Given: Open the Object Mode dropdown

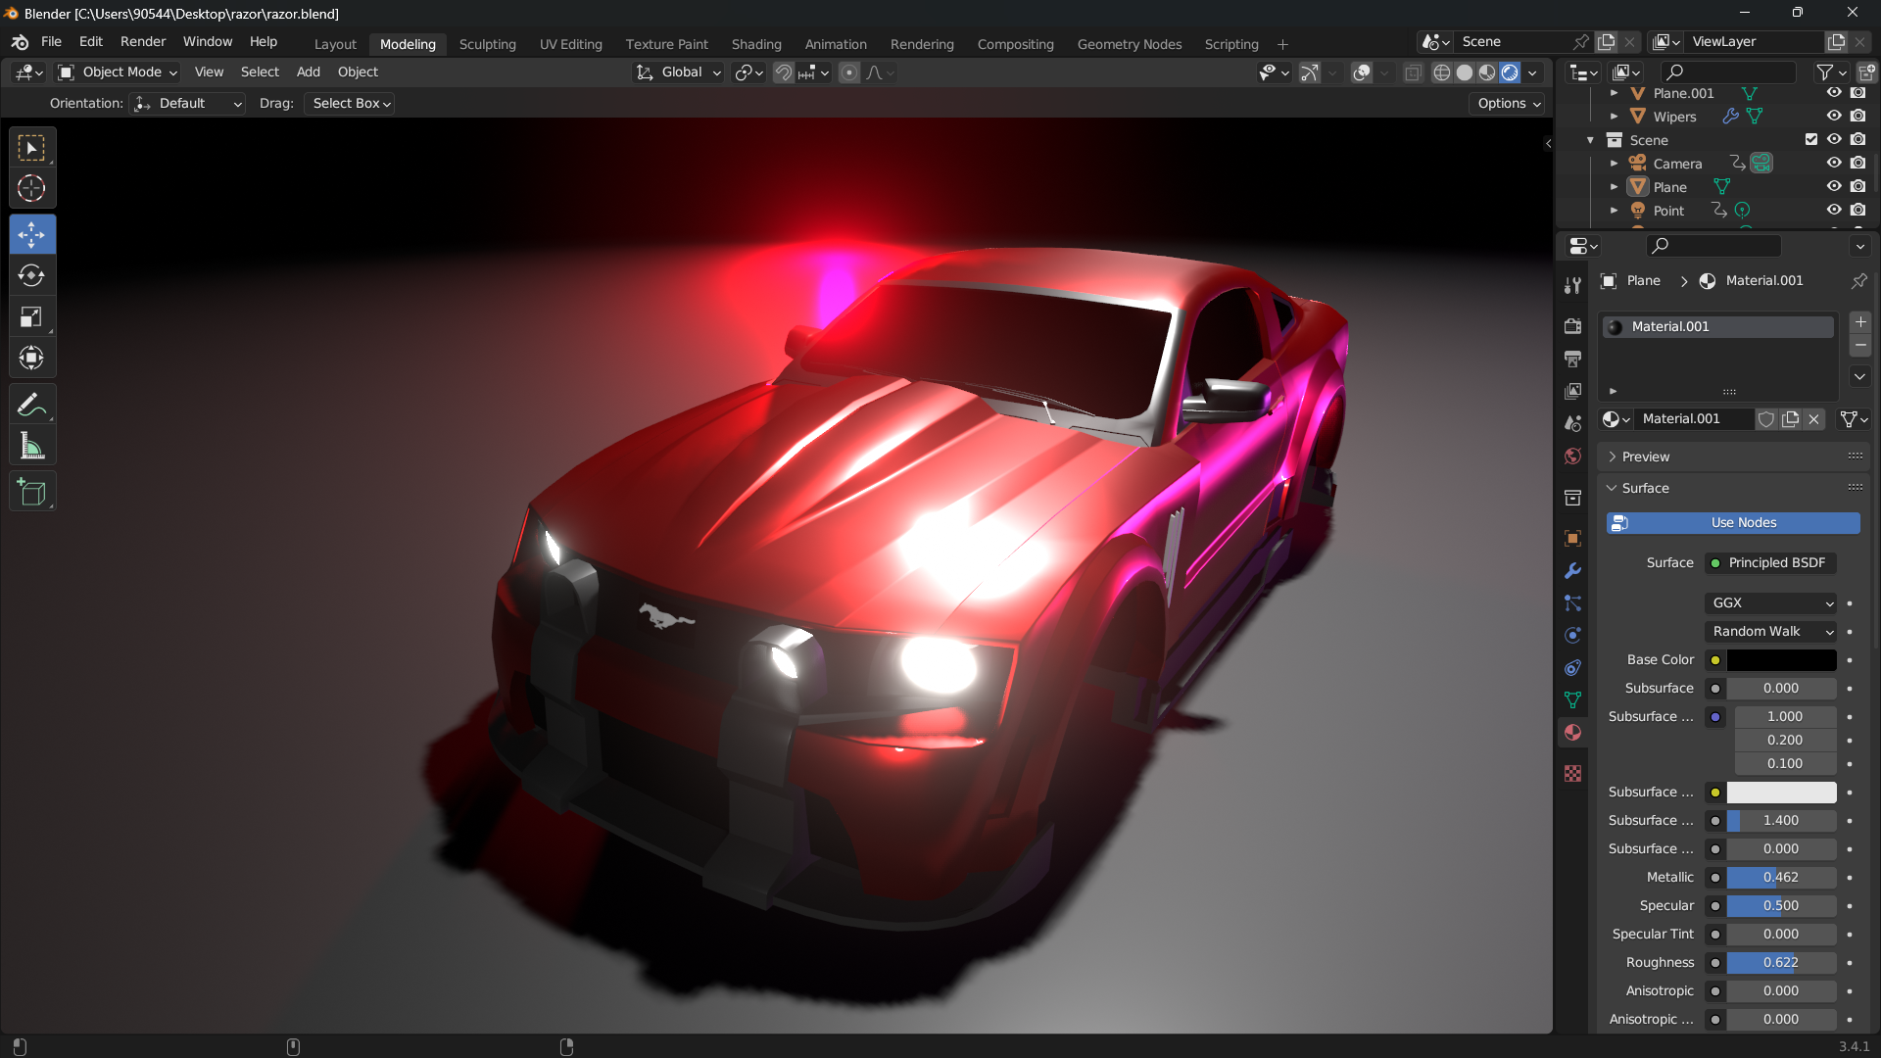Looking at the screenshot, I should [x=118, y=72].
